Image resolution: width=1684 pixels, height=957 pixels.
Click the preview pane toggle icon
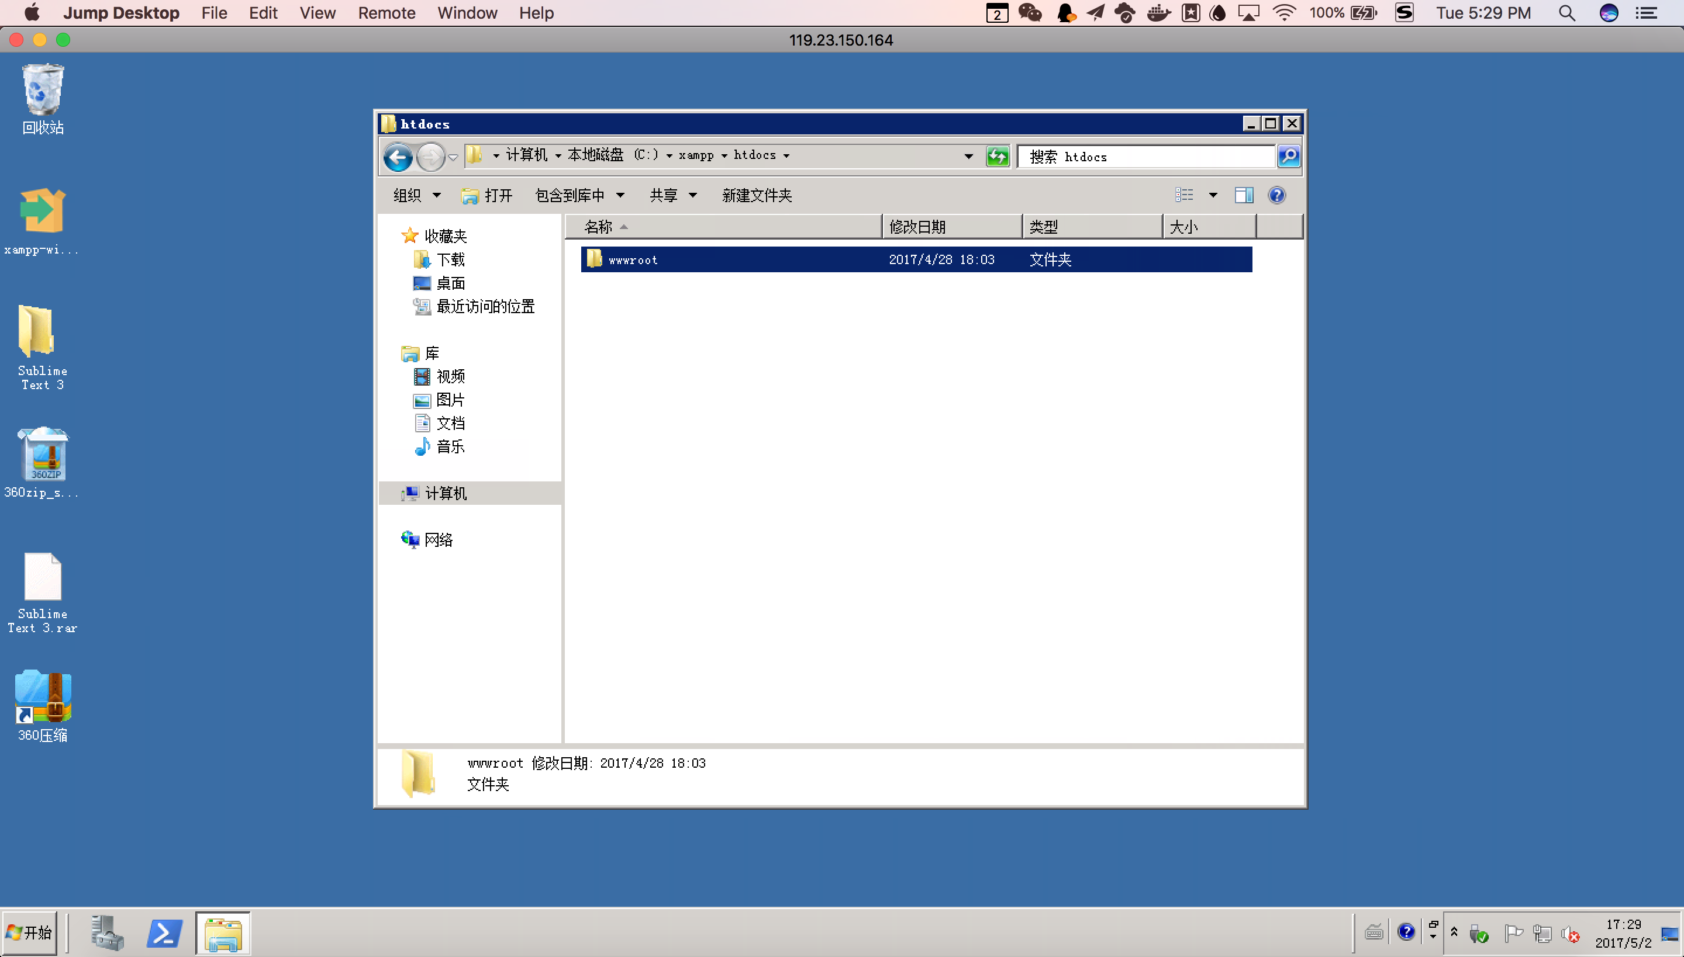(1242, 194)
